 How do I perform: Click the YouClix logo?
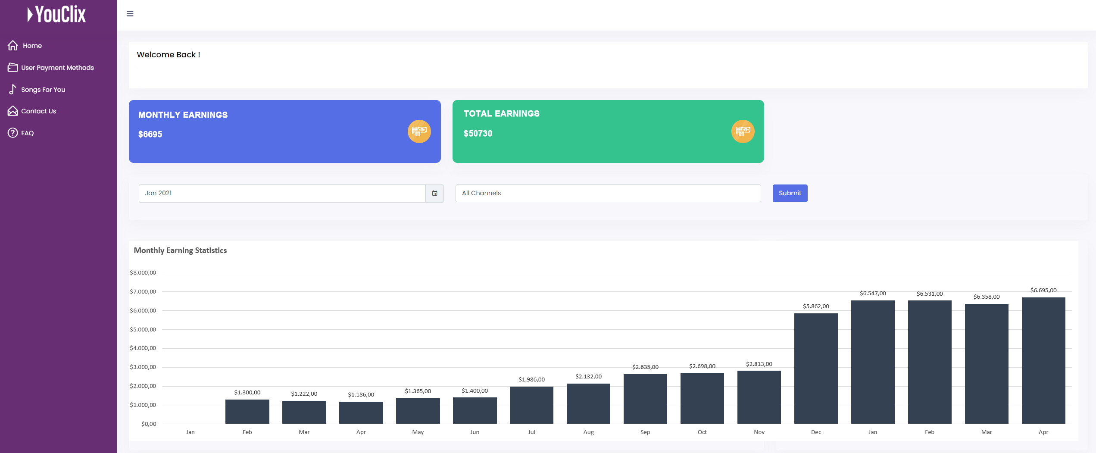click(56, 14)
